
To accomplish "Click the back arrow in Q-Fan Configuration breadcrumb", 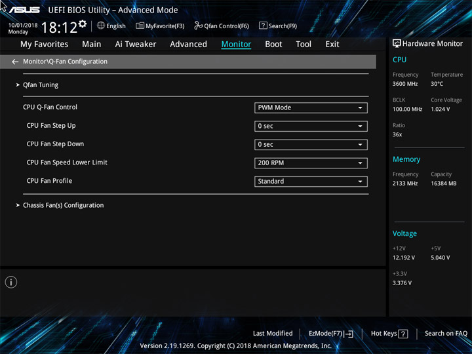I will pyautogui.click(x=15, y=62).
